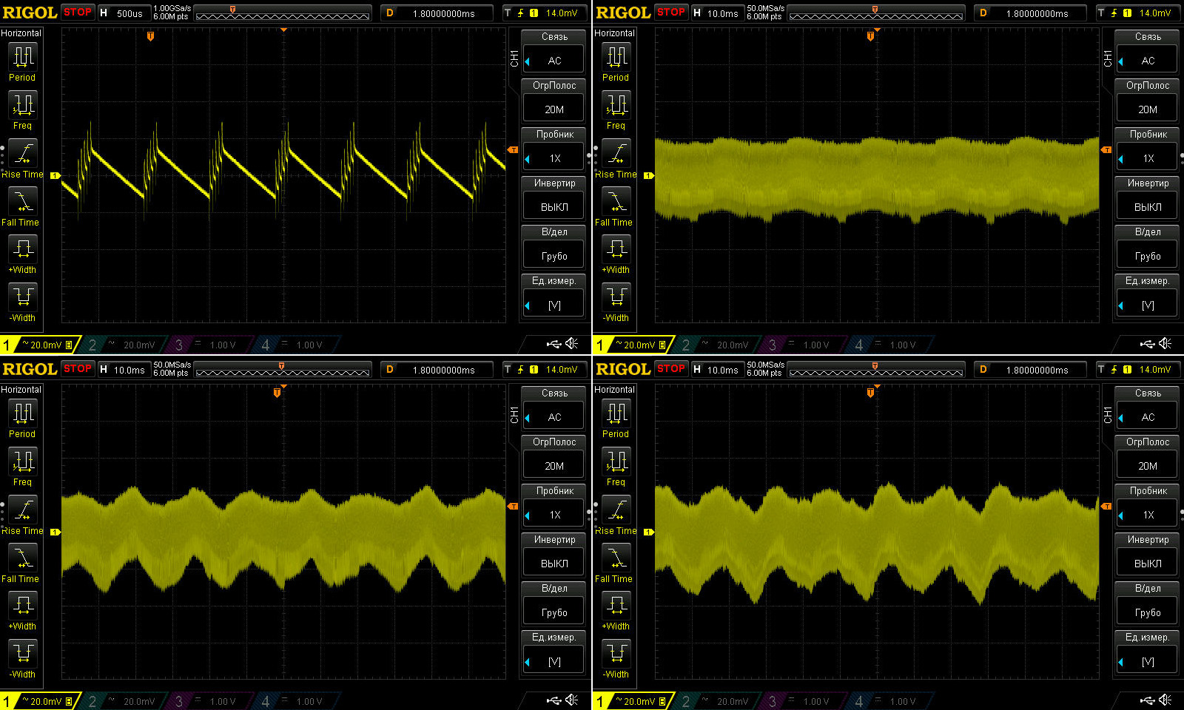Select Freq measurement icon in top-right scope
The width and height of the screenshot is (1184, 710).
coord(616,106)
